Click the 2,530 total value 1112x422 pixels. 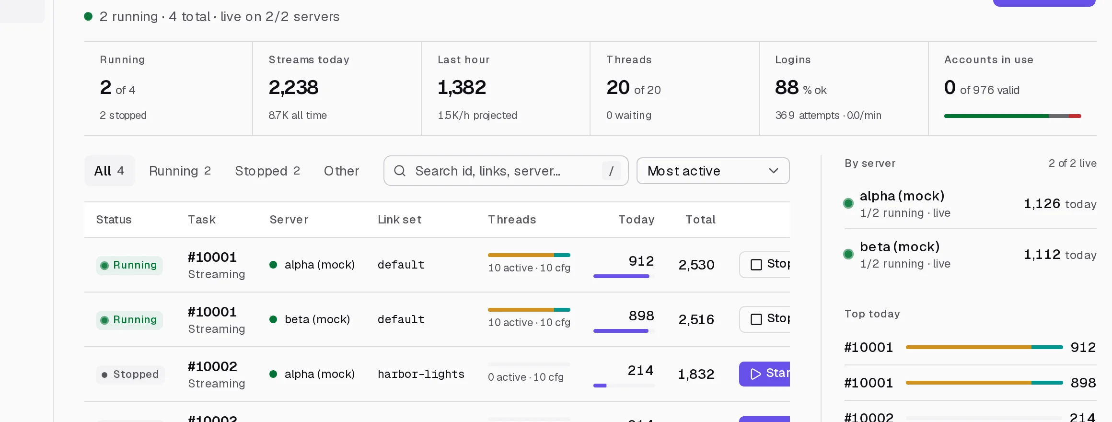696,265
